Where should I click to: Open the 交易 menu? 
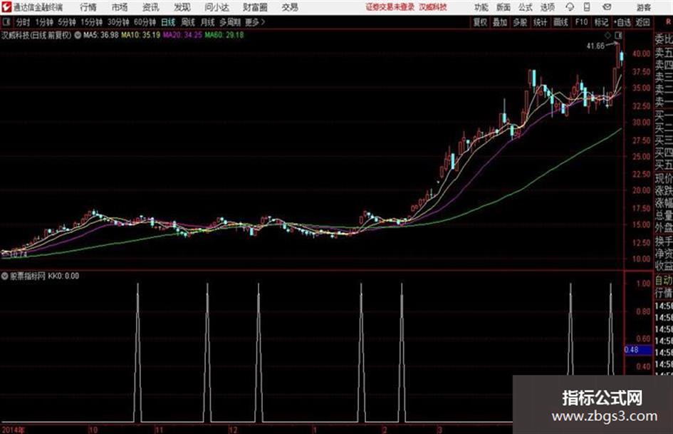click(x=290, y=7)
